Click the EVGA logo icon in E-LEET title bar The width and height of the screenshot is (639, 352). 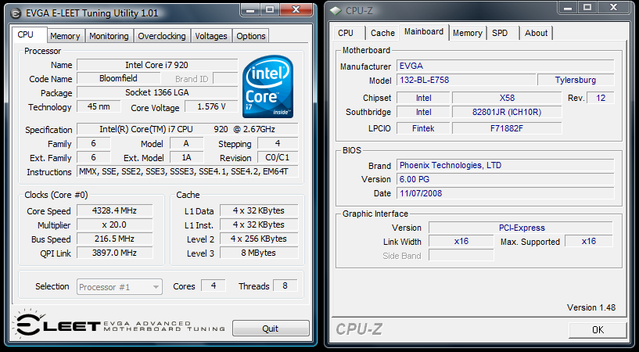click(x=16, y=13)
